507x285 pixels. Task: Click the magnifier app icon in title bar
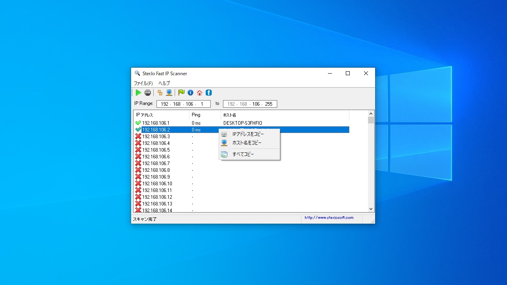[137, 73]
